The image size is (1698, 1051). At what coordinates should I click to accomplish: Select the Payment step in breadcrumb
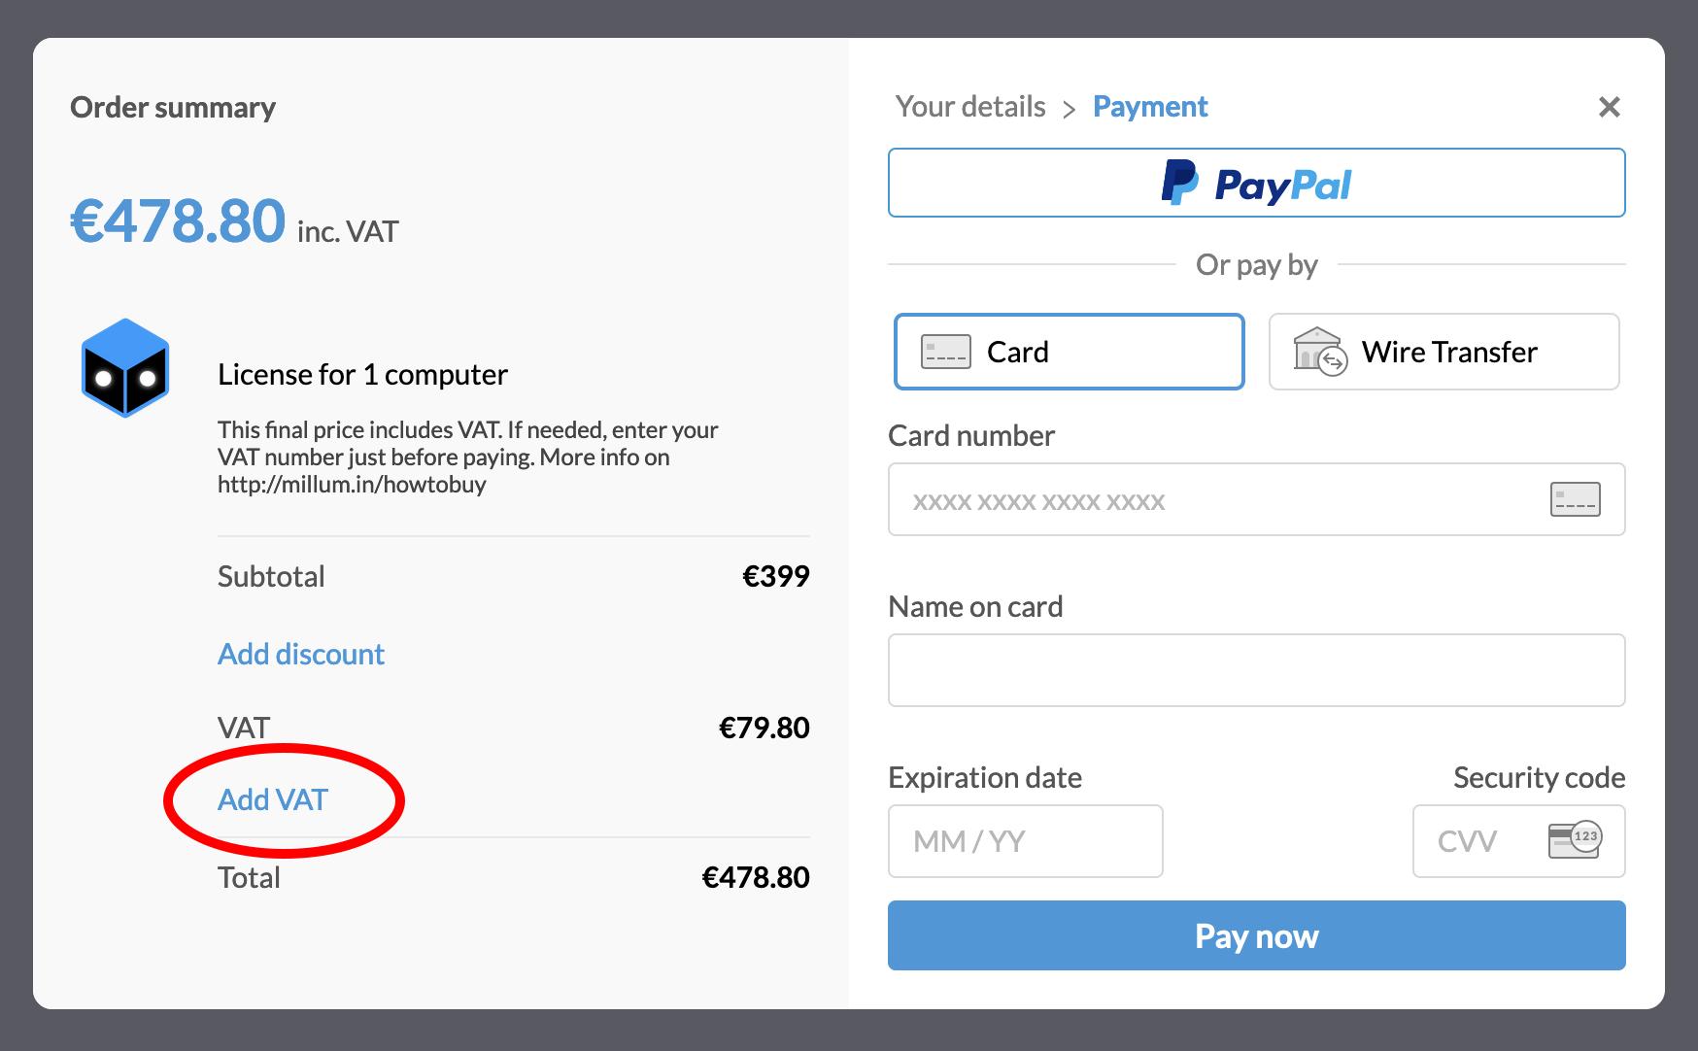click(1149, 107)
